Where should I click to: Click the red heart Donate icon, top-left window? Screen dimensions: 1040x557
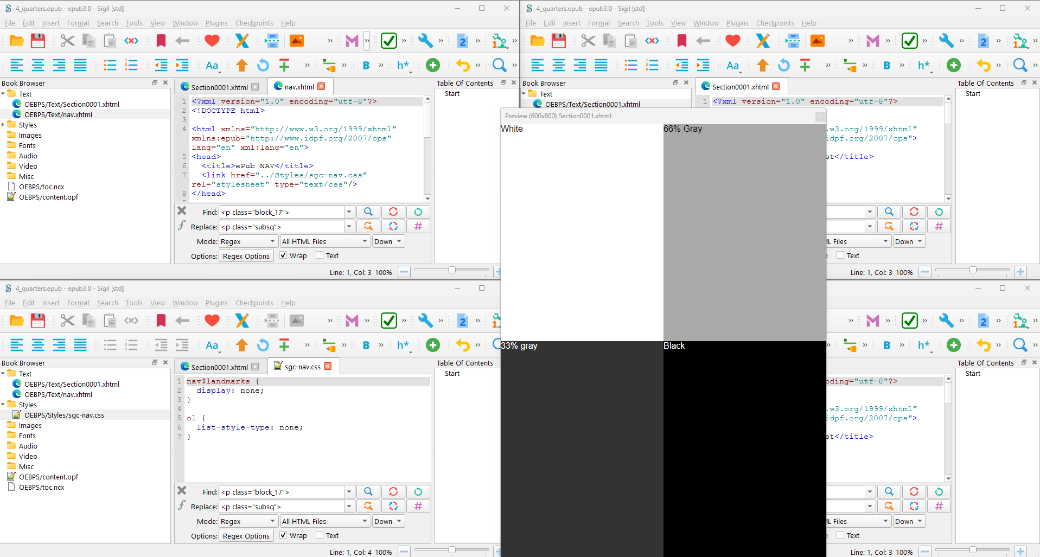pyautogui.click(x=212, y=41)
